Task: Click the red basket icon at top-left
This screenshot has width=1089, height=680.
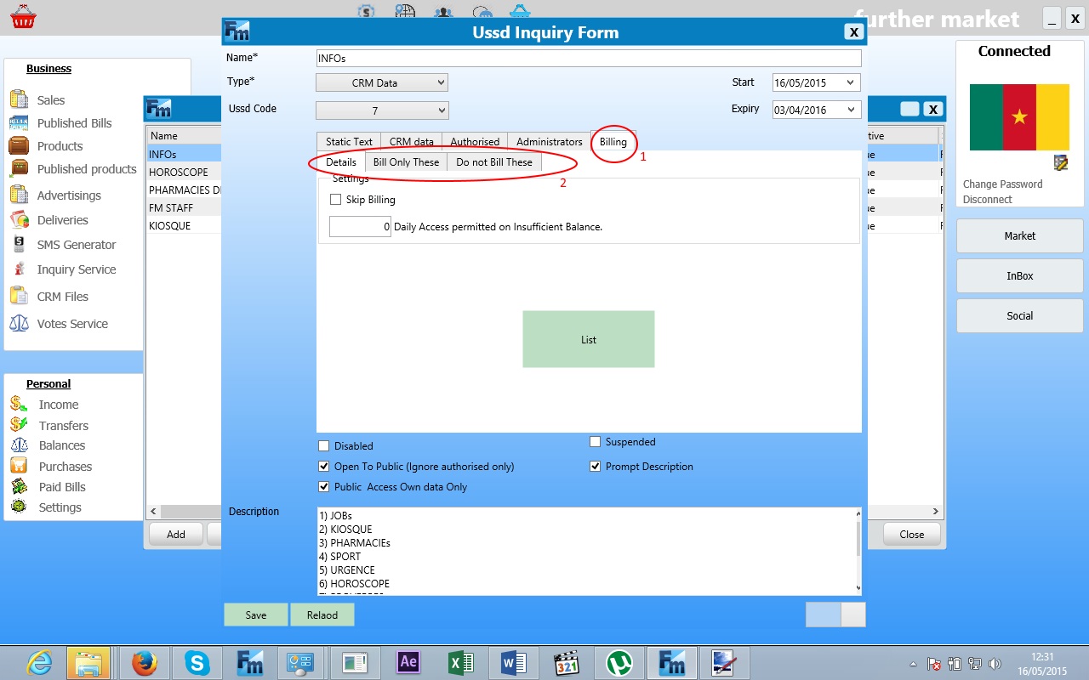Action: click(24, 15)
